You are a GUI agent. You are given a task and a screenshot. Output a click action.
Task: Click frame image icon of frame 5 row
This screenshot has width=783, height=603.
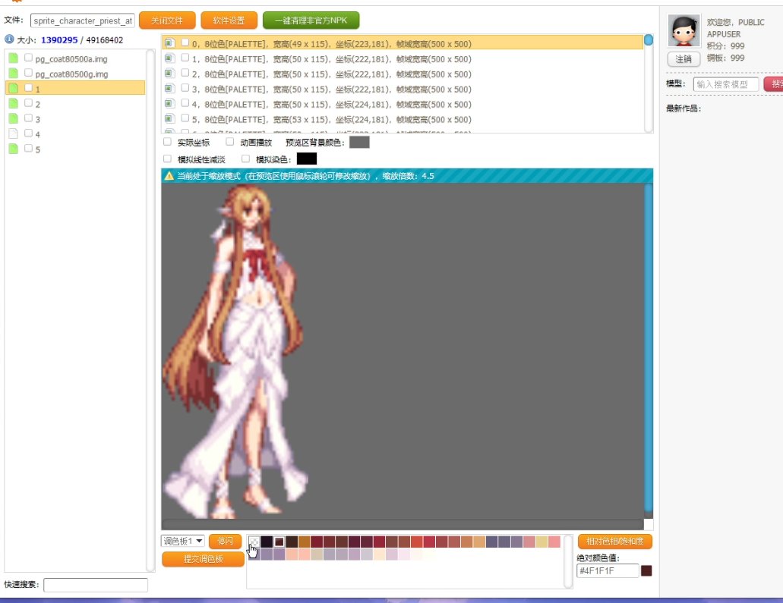click(x=169, y=119)
